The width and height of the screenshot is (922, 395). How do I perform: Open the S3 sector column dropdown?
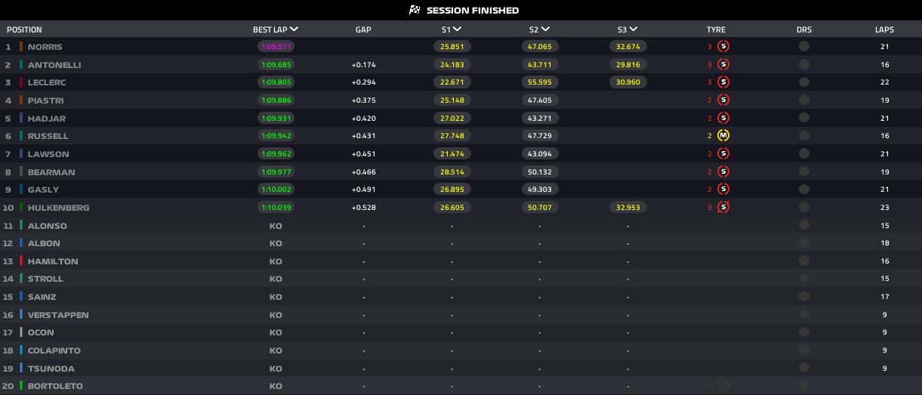pyautogui.click(x=633, y=29)
